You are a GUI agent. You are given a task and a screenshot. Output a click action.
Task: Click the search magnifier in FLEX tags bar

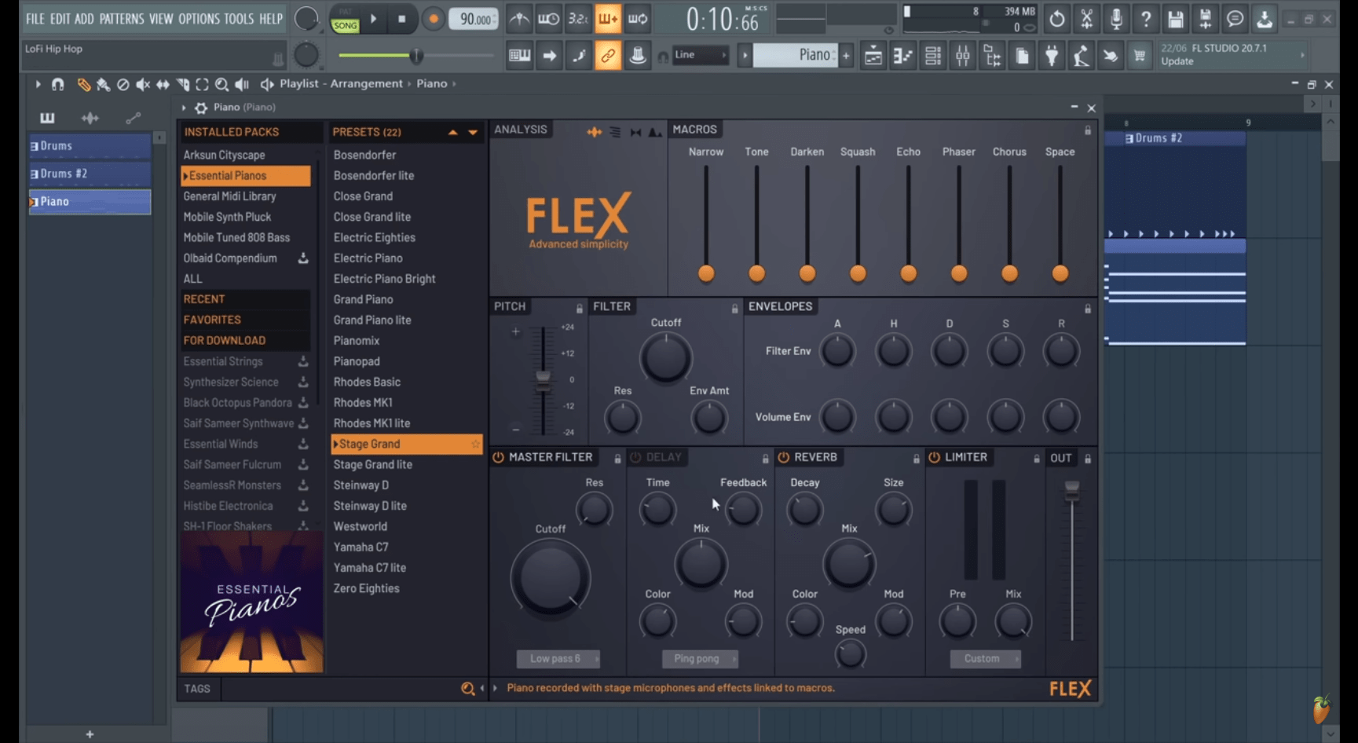point(467,689)
